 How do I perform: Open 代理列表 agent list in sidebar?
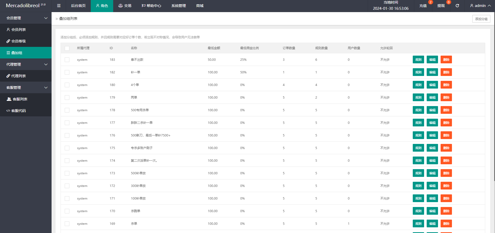tap(26, 76)
